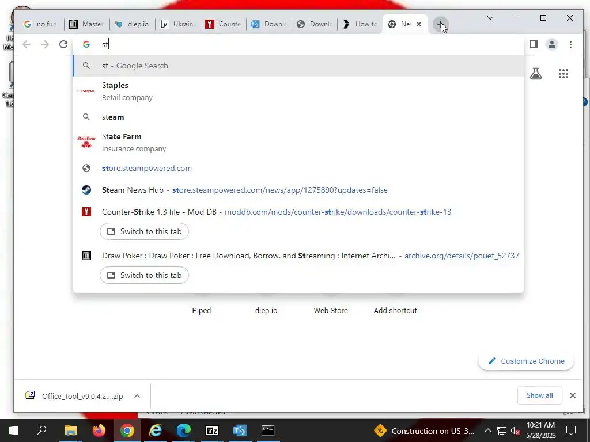Open Draw Poker Internet Archive suggestion
The height and width of the screenshot is (442, 590).
(298, 256)
